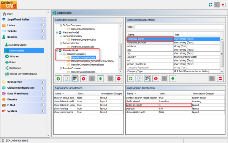Viewport: 228px width, 143px height.
Task: Click the gray disabled icon beside refresh
Action: [217, 5]
